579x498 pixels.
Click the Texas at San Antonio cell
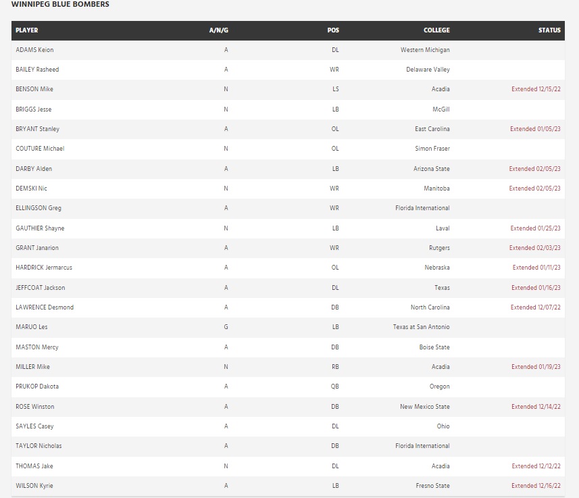pos(421,327)
